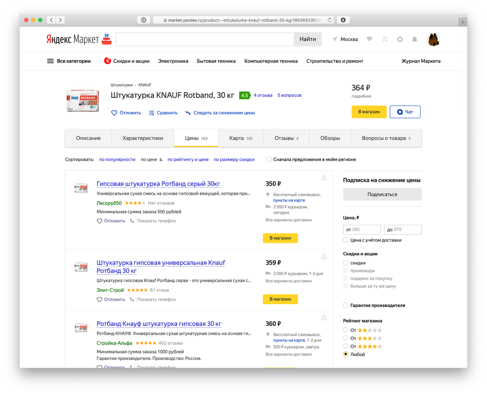Click price tracking trend icon

(x=188, y=113)
